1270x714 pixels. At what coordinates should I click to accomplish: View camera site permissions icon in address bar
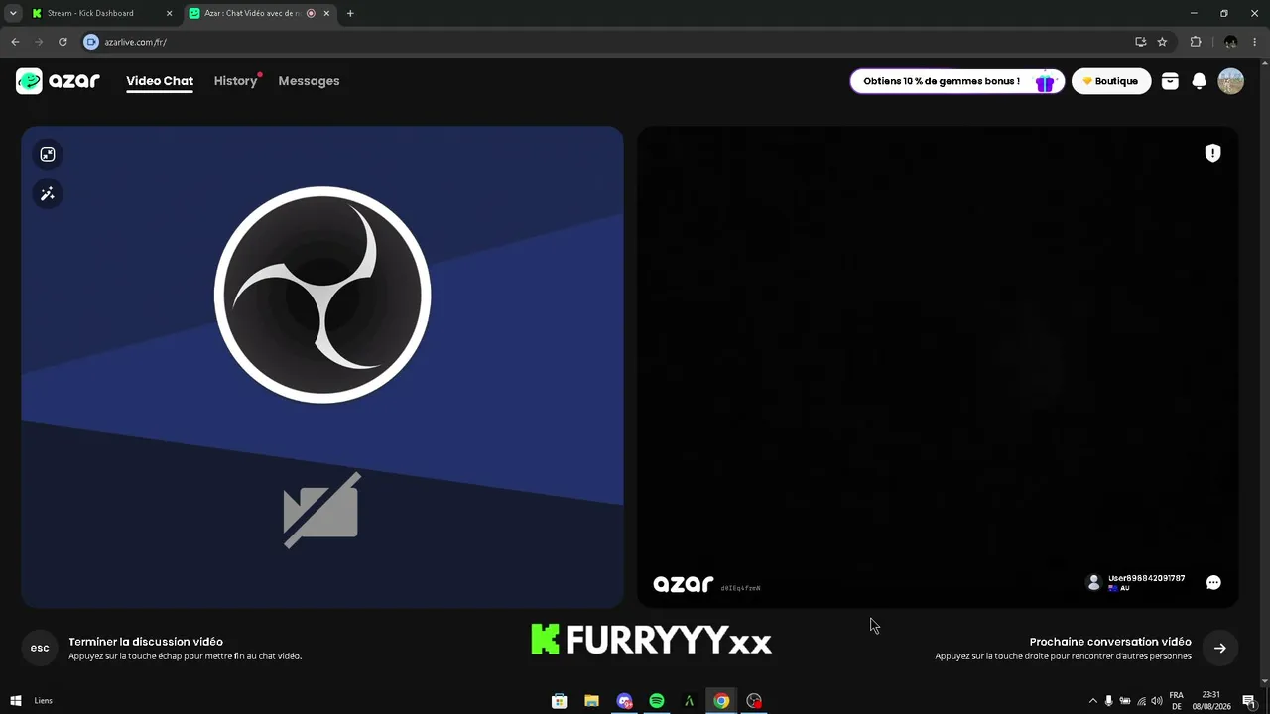(91, 42)
